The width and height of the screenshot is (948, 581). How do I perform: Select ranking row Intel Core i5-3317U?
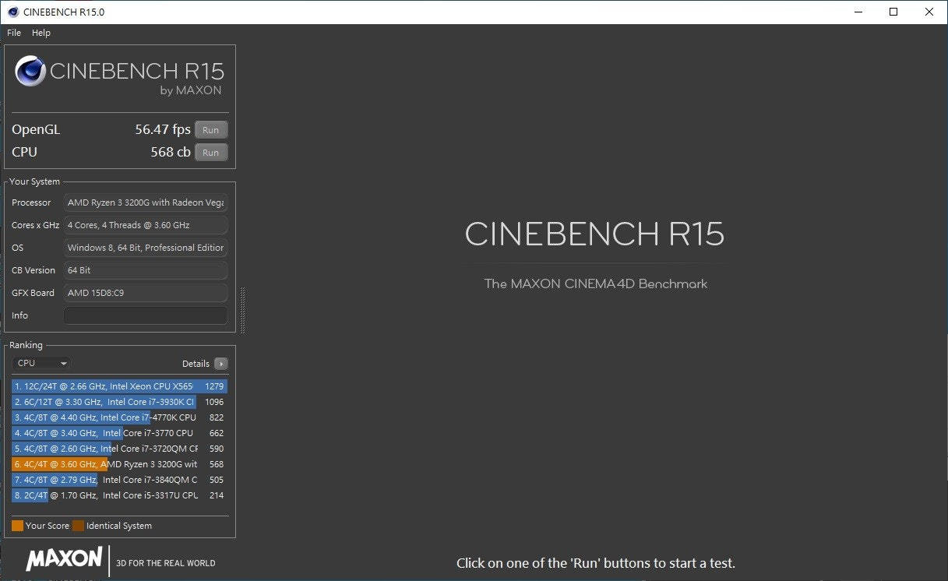[120, 495]
